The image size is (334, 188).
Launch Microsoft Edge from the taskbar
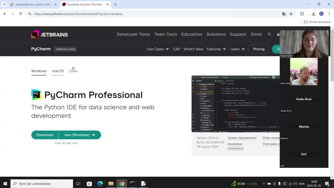tap(100, 184)
